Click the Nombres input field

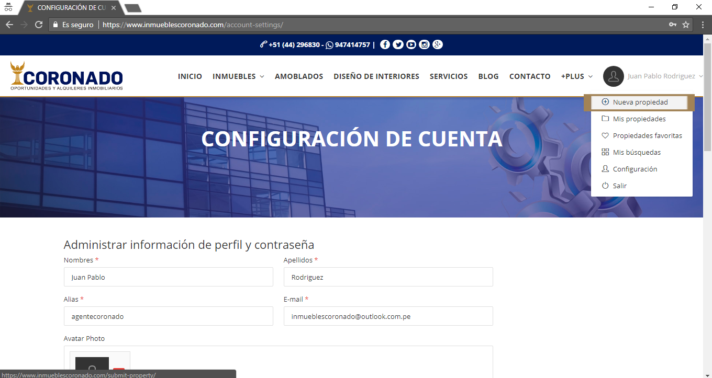click(x=168, y=277)
